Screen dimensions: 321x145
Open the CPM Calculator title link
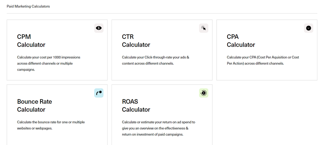click(31, 41)
